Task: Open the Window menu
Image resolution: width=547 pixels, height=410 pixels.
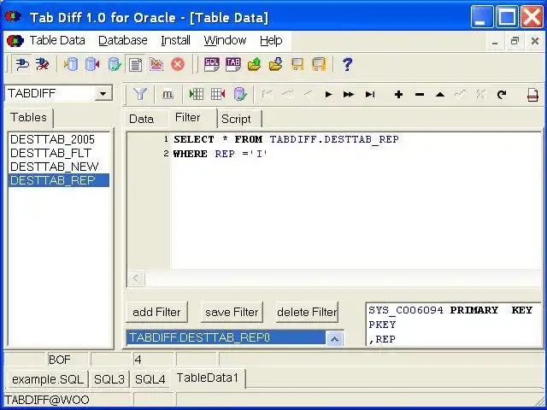Action: click(x=225, y=40)
